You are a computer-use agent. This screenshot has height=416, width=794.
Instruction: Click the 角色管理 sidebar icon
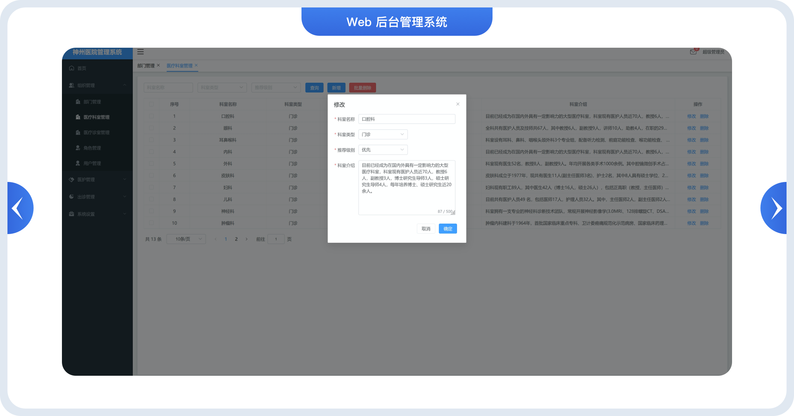78,148
